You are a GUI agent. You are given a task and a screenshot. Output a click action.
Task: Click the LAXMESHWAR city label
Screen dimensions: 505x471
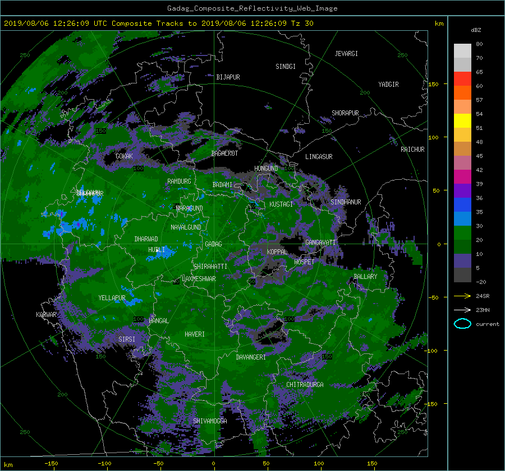[199, 279]
